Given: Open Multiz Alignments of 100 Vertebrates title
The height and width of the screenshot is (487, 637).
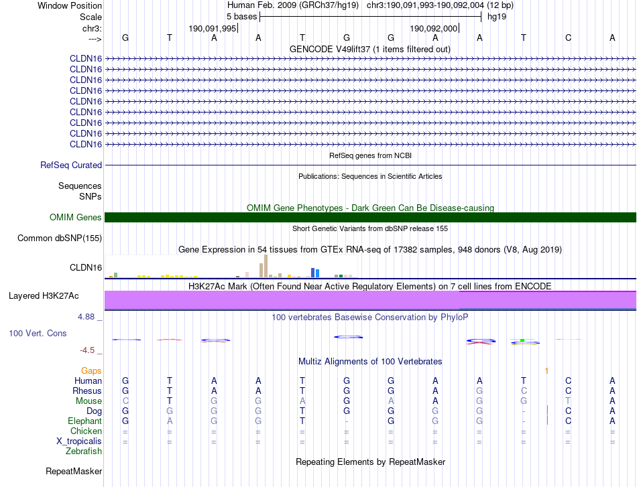Looking at the screenshot, I should tap(370, 362).
